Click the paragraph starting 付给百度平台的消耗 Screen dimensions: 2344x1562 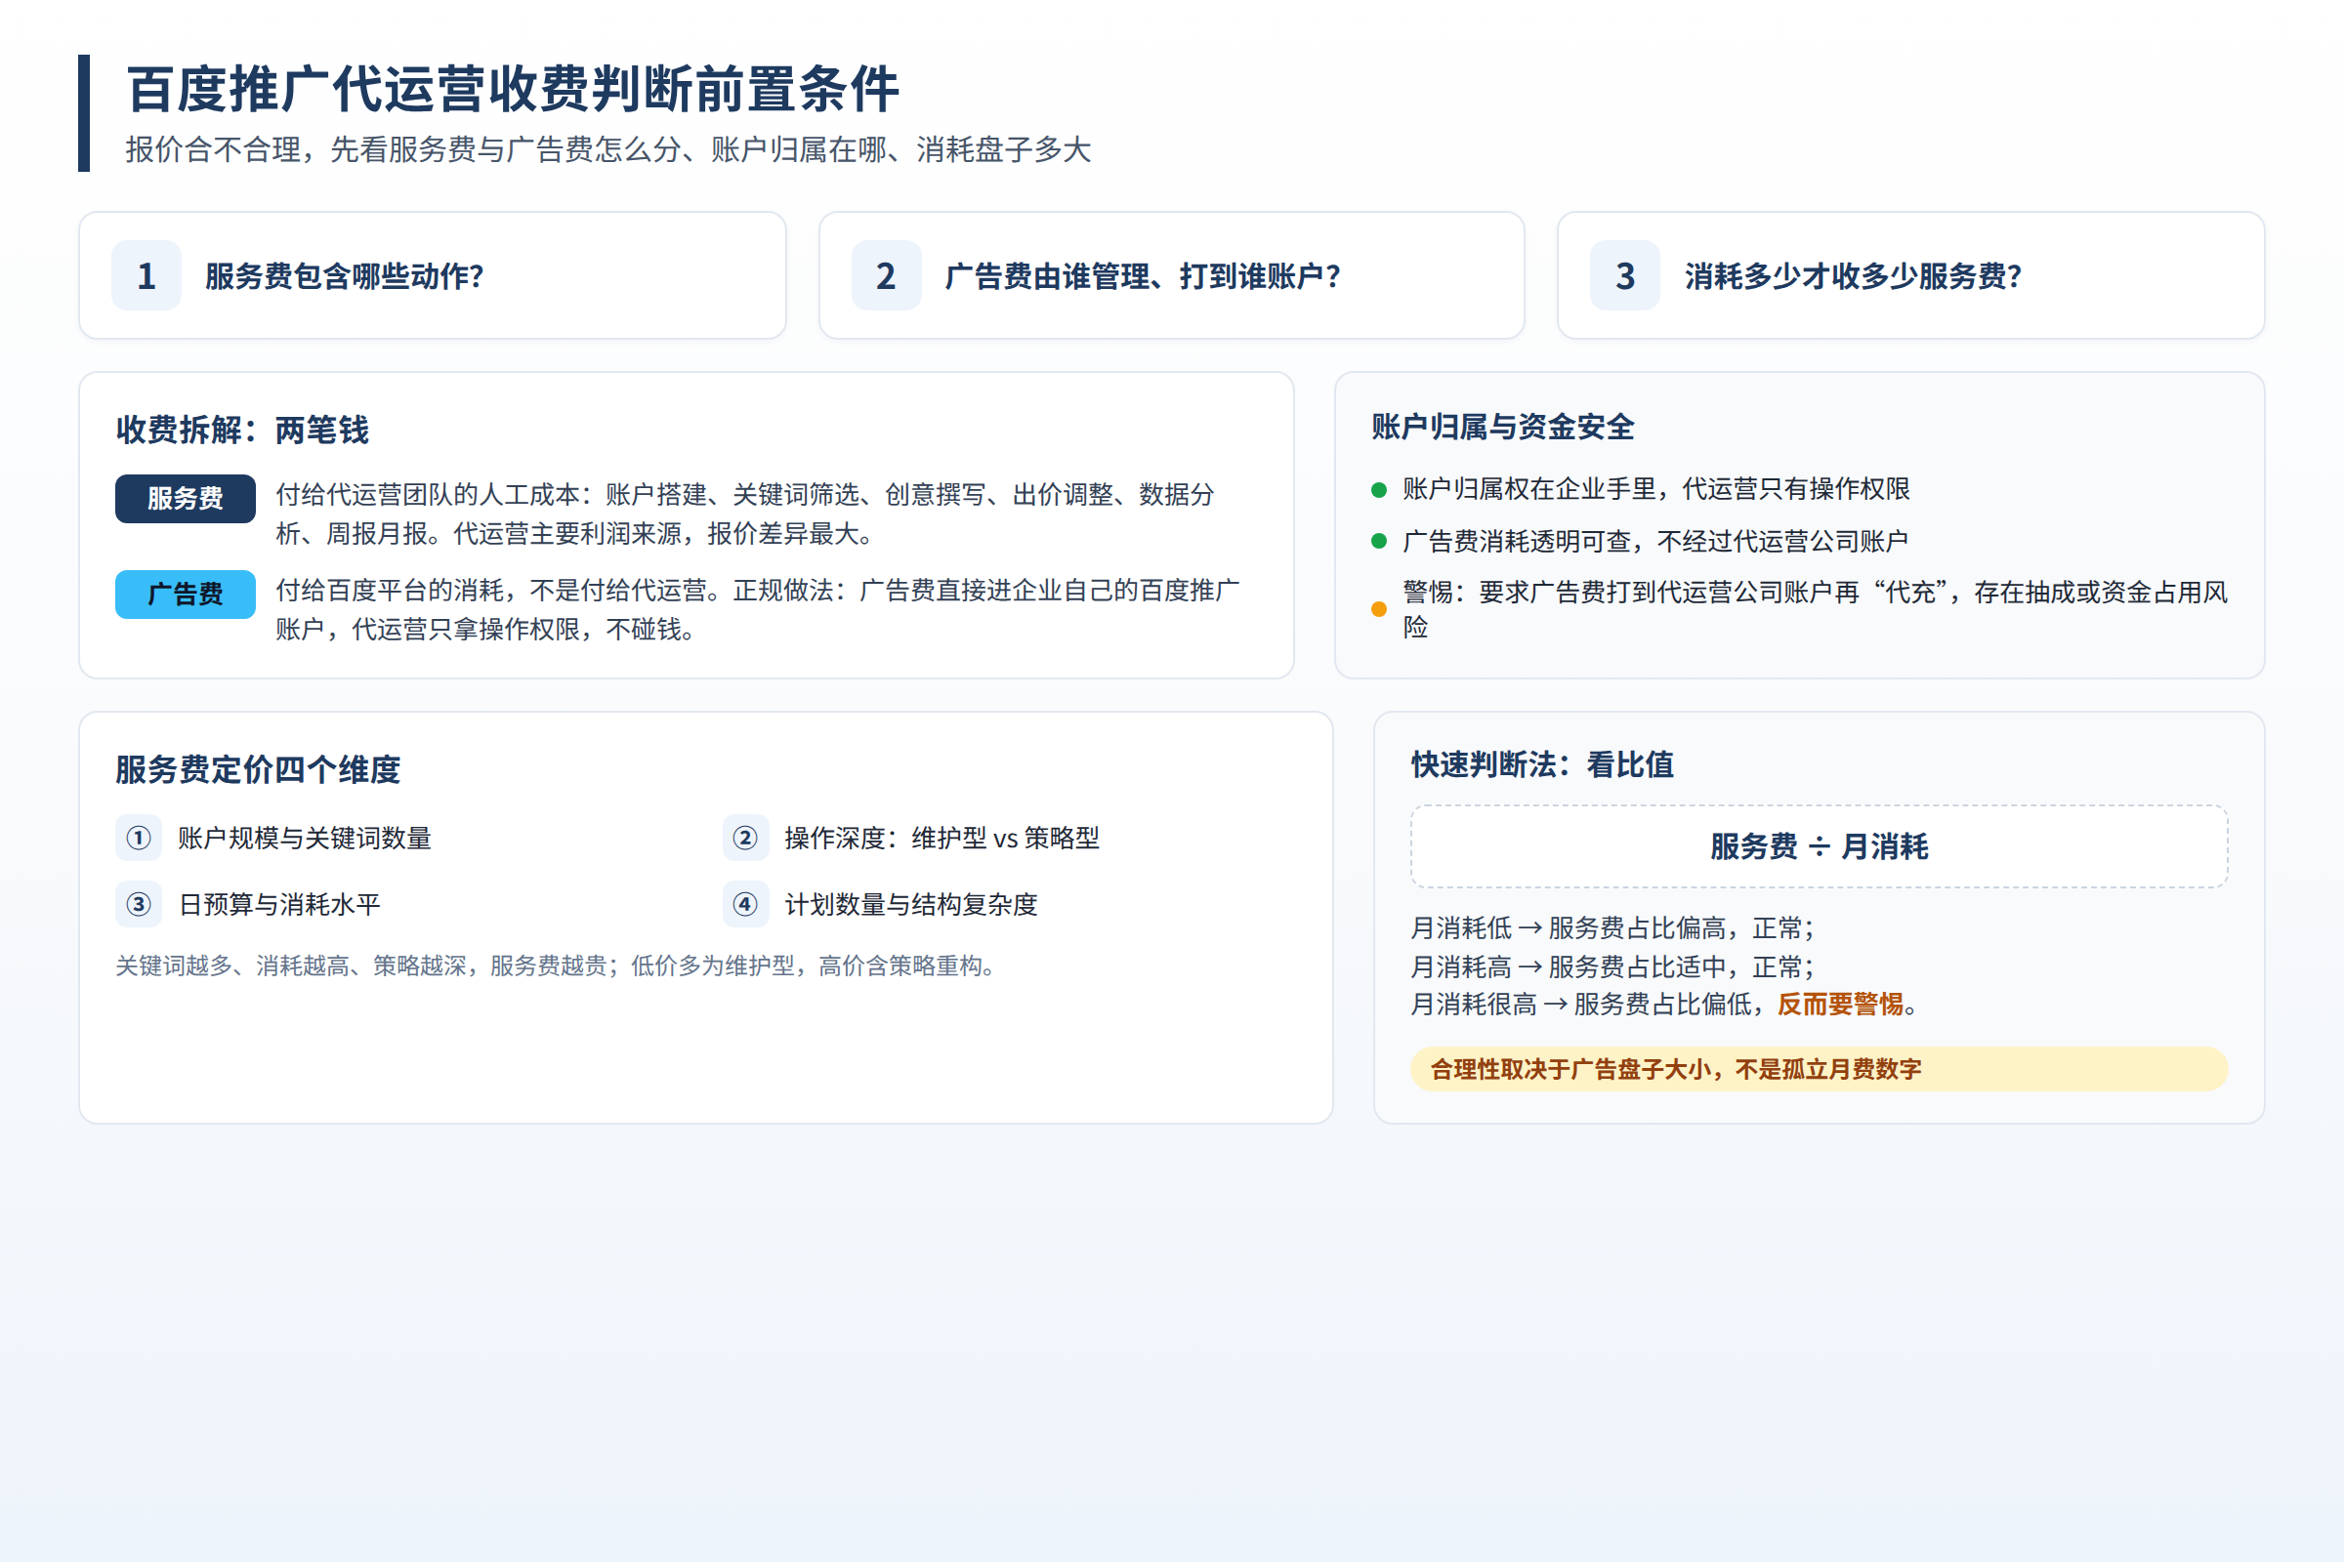[758, 609]
